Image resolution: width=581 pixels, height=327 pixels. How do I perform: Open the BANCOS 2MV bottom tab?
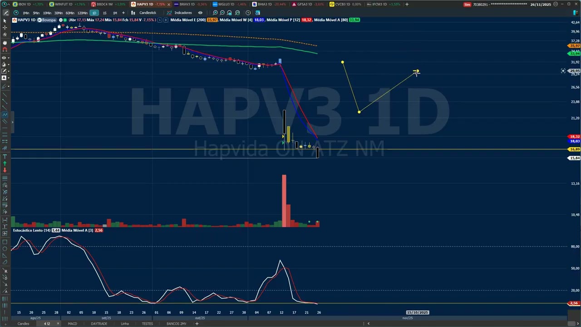[x=176, y=323]
